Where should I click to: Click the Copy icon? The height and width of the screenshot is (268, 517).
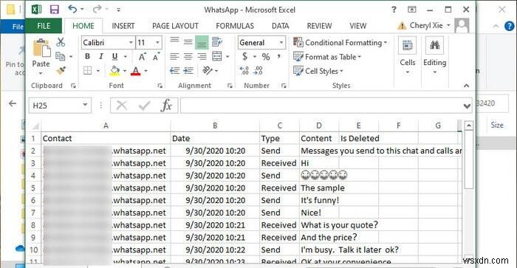pyautogui.click(x=61, y=56)
